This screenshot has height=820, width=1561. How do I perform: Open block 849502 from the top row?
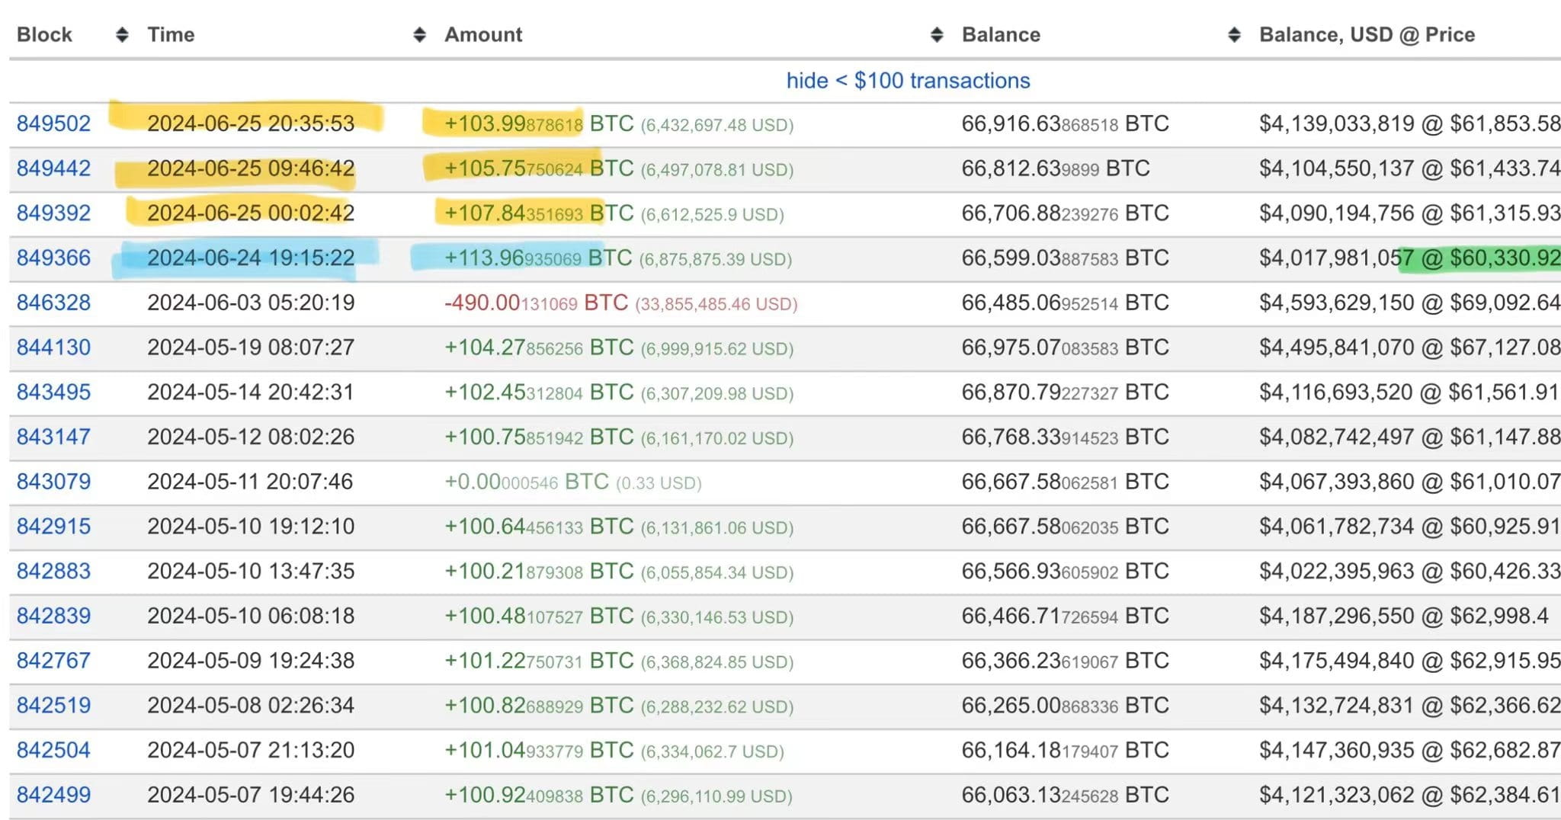click(53, 123)
